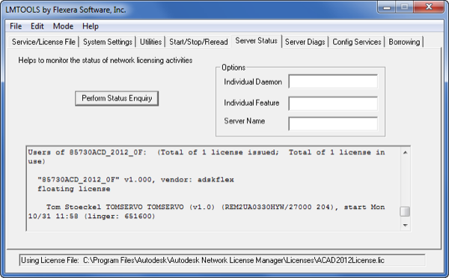
Task: Select the Server Status tab
Action: [x=256, y=40]
